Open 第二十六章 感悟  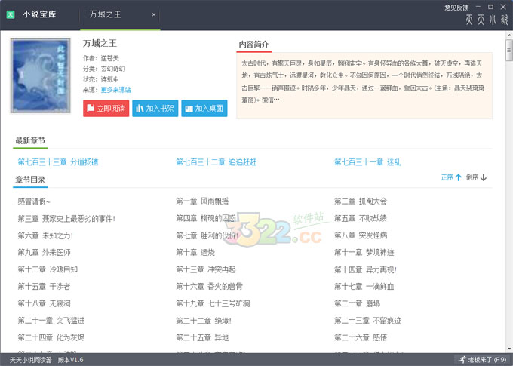pos(361,337)
